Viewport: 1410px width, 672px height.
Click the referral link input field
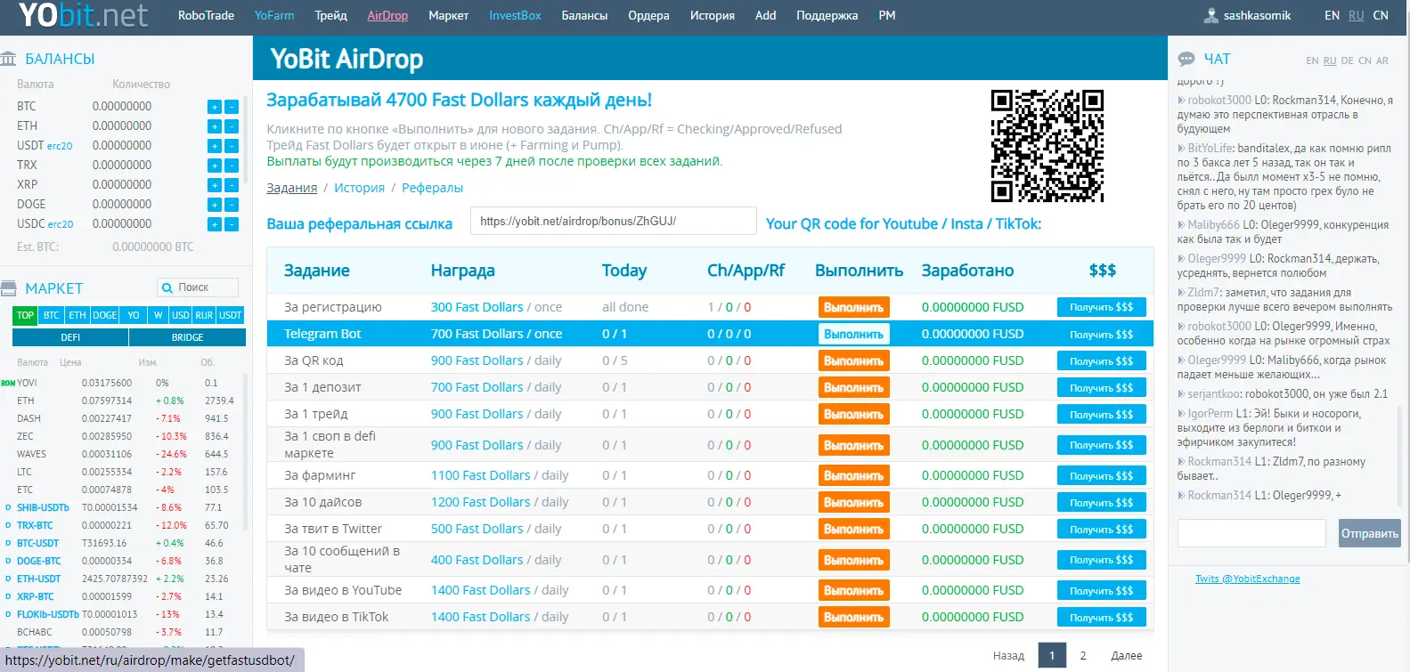pos(614,221)
